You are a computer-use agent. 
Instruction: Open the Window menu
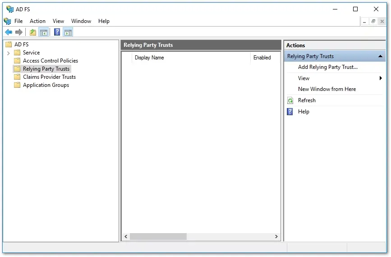coord(81,21)
